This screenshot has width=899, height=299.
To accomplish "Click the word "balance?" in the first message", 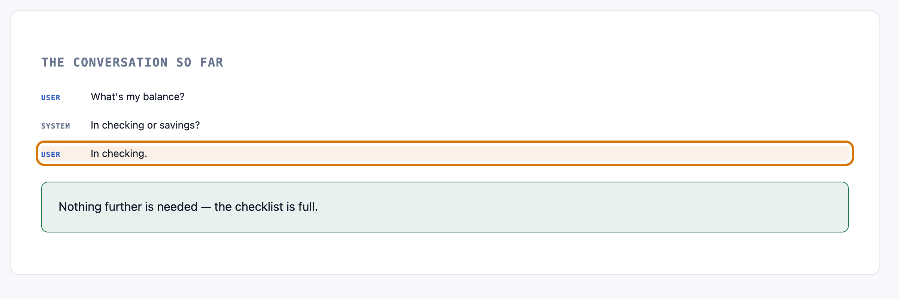I will (x=164, y=97).
